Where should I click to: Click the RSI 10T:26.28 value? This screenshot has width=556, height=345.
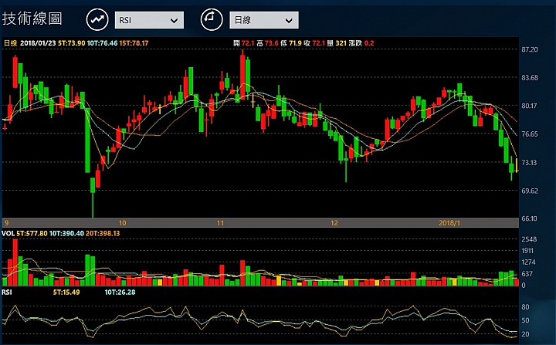pyautogui.click(x=120, y=293)
